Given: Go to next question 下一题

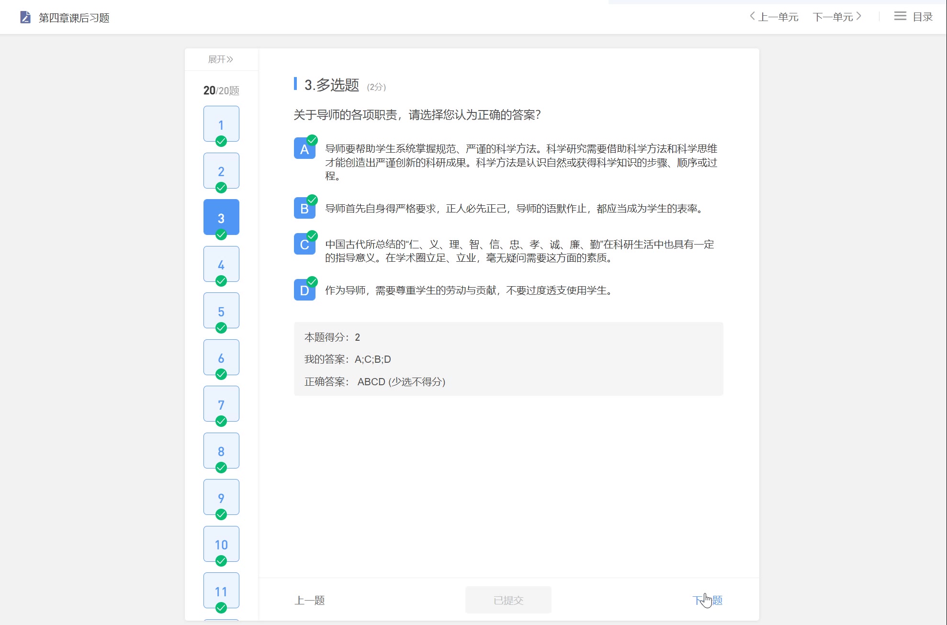Looking at the screenshot, I should coord(708,600).
